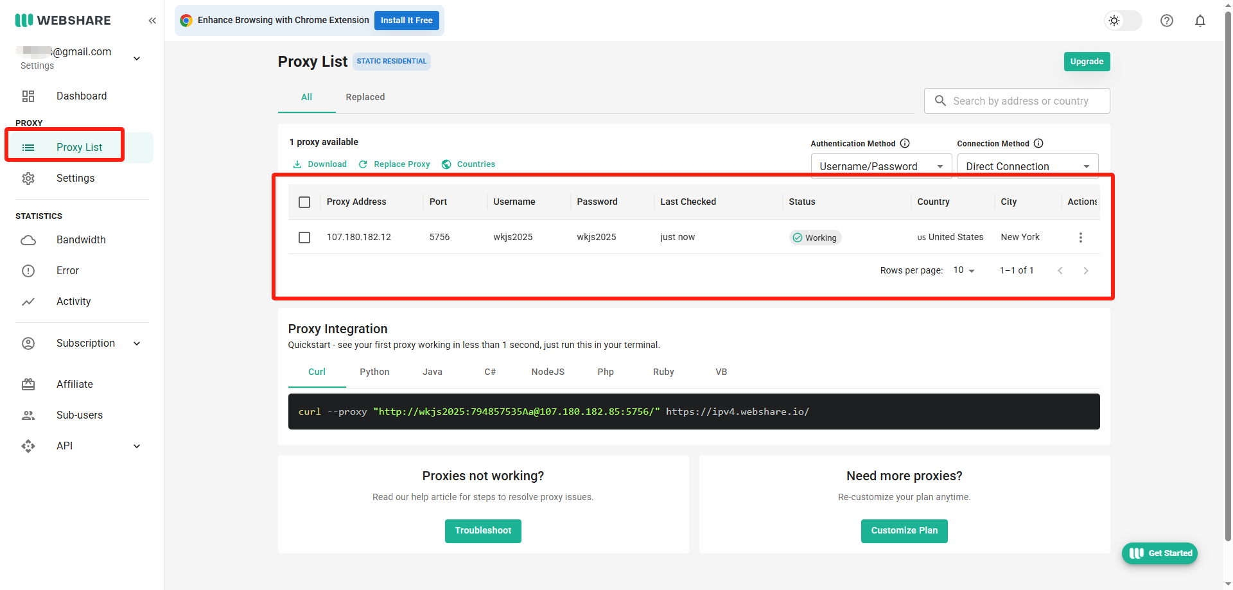Click the Install It Free button
The width and height of the screenshot is (1233, 590).
point(407,21)
